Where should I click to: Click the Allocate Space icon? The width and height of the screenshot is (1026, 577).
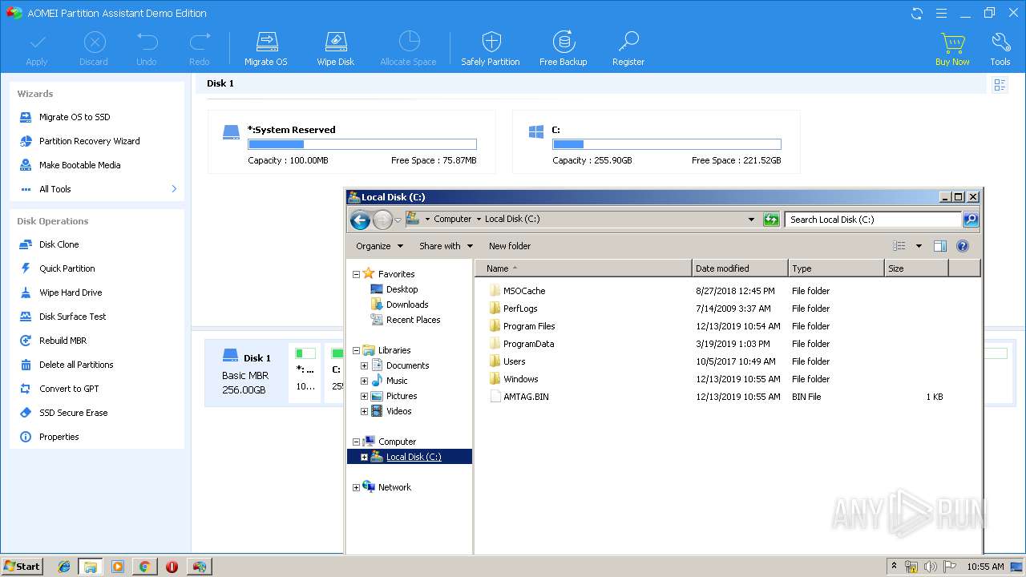(x=409, y=48)
